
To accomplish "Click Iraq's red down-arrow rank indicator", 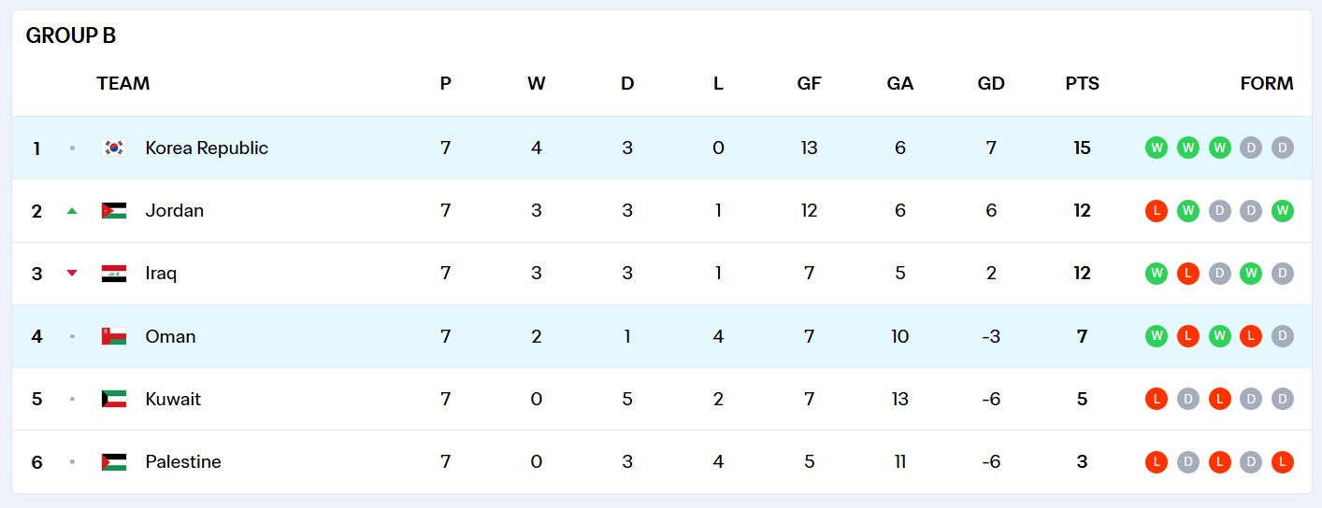I will tap(72, 274).
